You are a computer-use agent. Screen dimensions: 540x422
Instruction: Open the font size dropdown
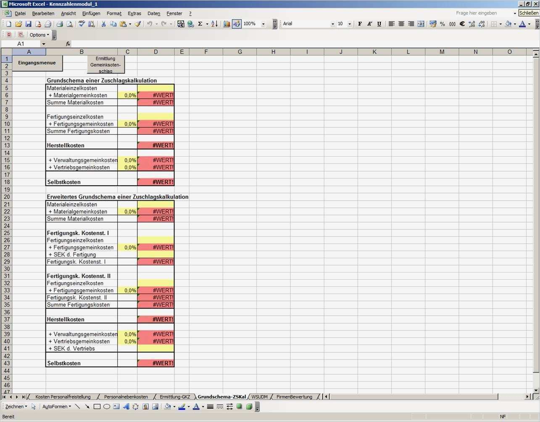point(349,24)
